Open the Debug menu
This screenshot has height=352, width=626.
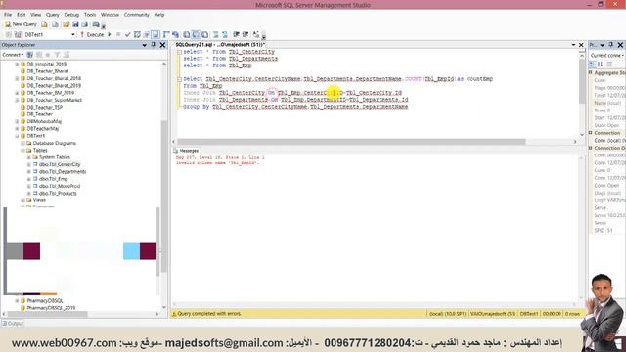tap(71, 15)
